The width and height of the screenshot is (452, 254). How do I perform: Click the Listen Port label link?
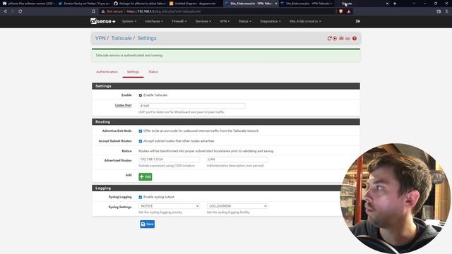click(124, 105)
